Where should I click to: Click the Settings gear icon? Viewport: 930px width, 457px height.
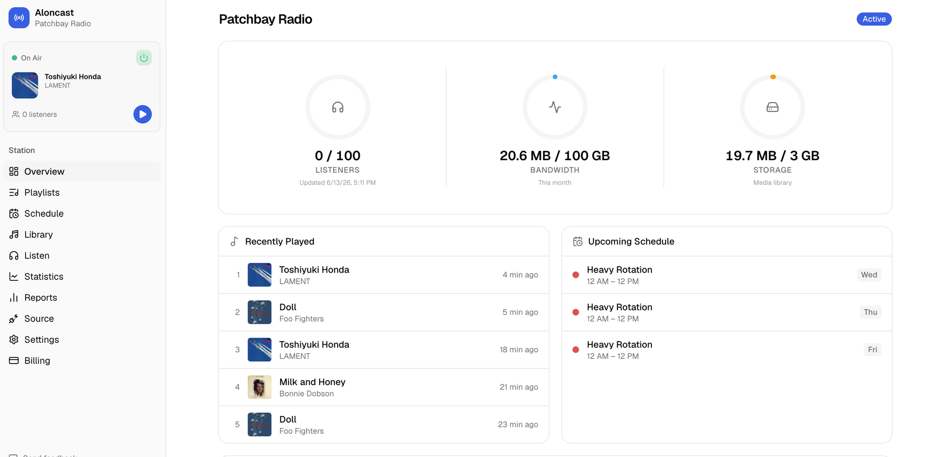[14, 339]
